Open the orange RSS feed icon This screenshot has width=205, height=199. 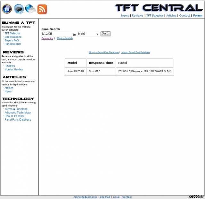point(42,9)
